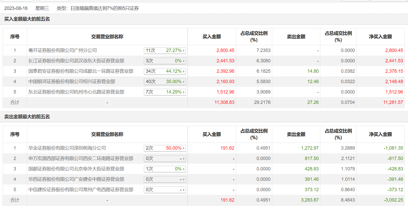
Task: Expand the 40次 35.00% stats dropdown
Action: (165, 82)
